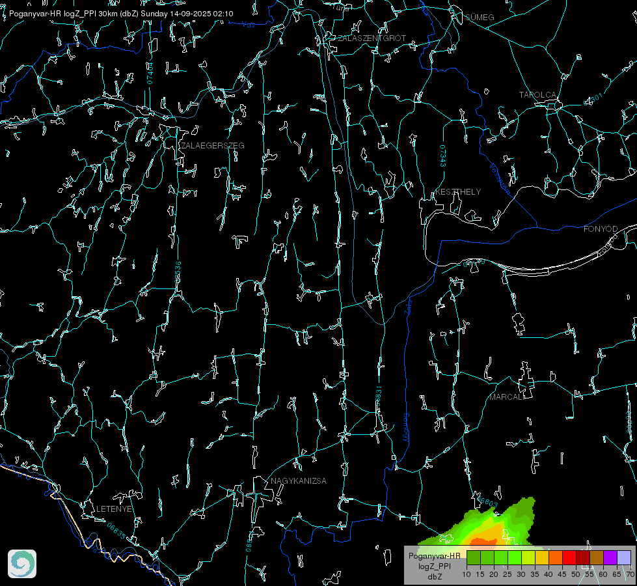Click the swirl logo icon
The image size is (637, 586).
coord(22,564)
